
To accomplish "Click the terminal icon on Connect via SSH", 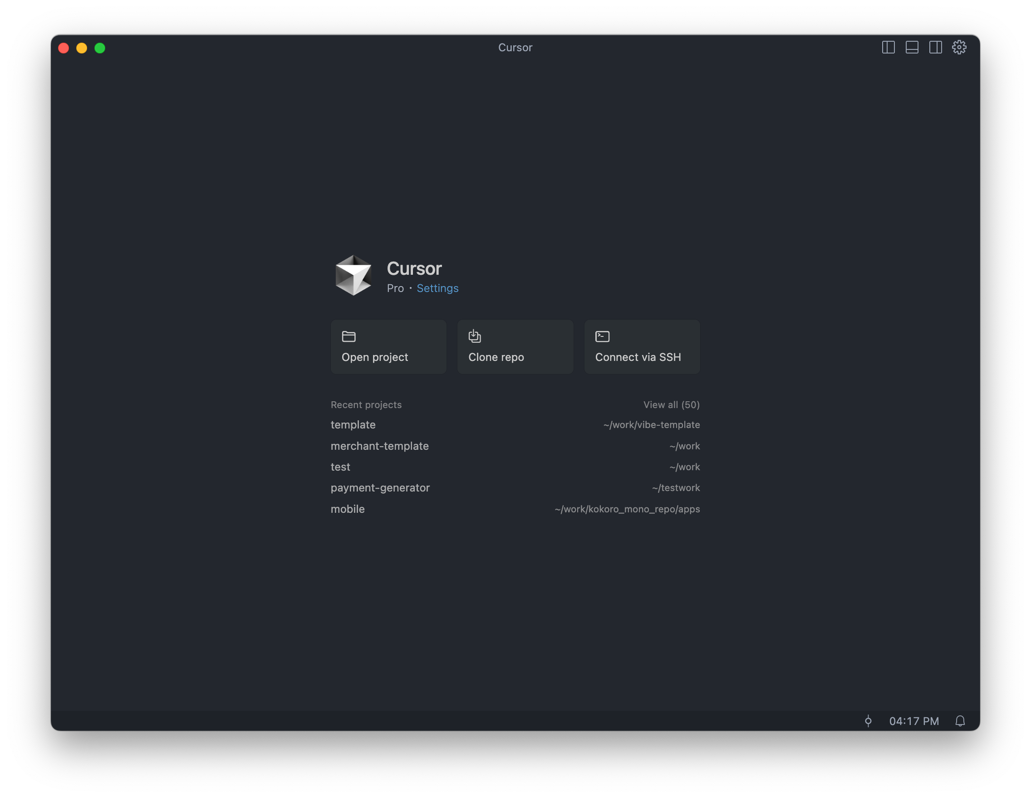I will pyautogui.click(x=602, y=336).
